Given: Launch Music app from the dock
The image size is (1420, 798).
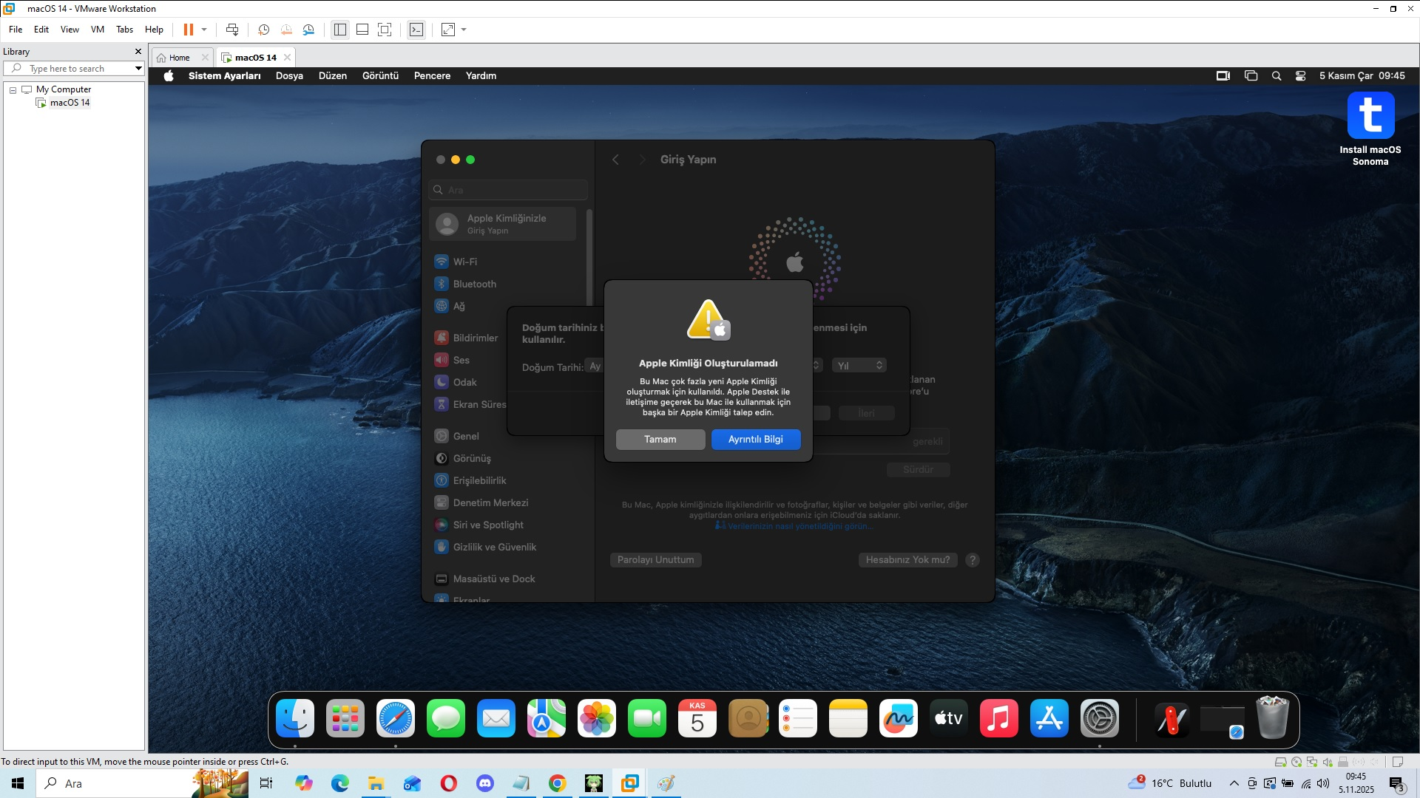Looking at the screenshot, I should coord(999,718).
